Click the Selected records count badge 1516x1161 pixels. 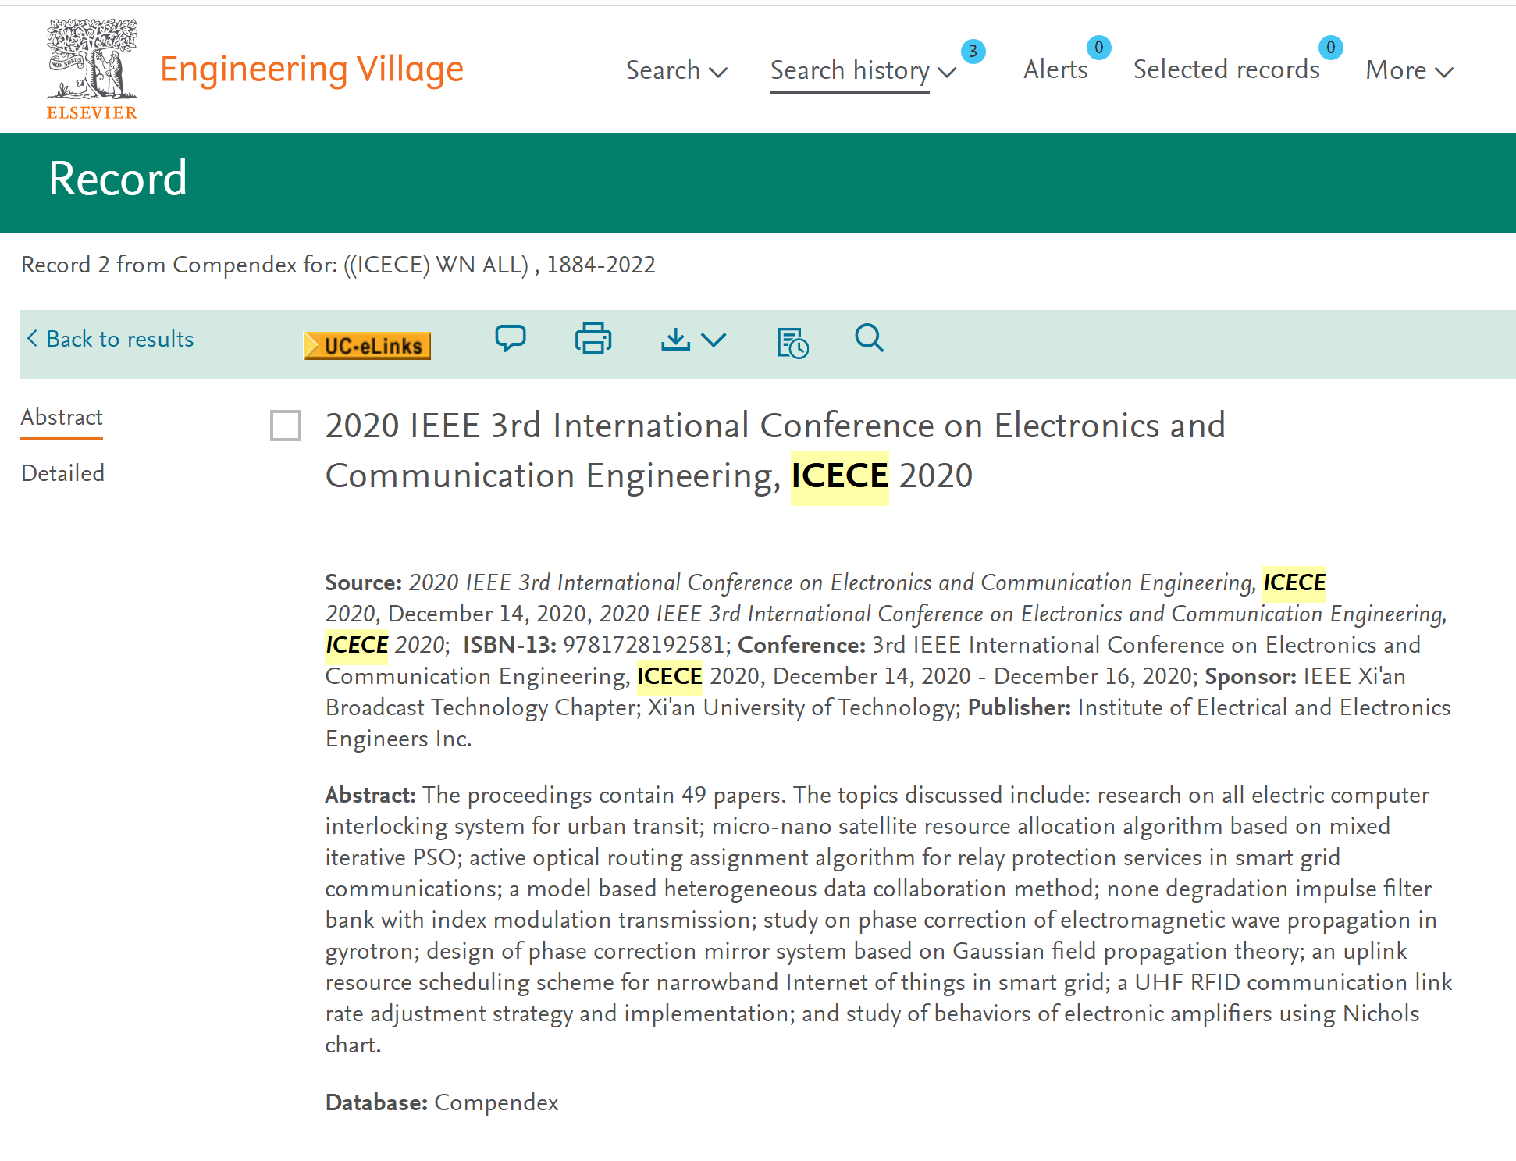click(1330, 48)
